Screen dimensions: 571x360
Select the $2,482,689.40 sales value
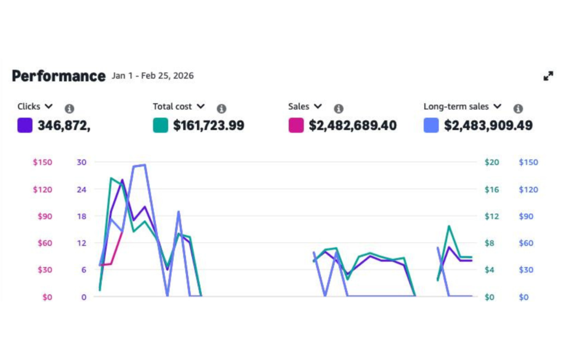click(352, 125)
